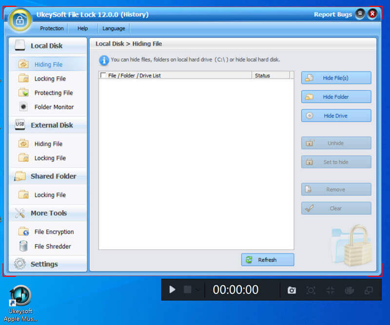The image size is (390, 325).
Task: Click the Protecting File shield folder icon
Action: 23,92
